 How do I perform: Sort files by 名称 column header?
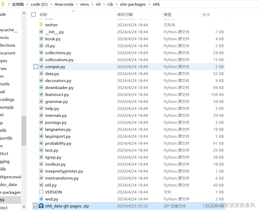(44, 14)
